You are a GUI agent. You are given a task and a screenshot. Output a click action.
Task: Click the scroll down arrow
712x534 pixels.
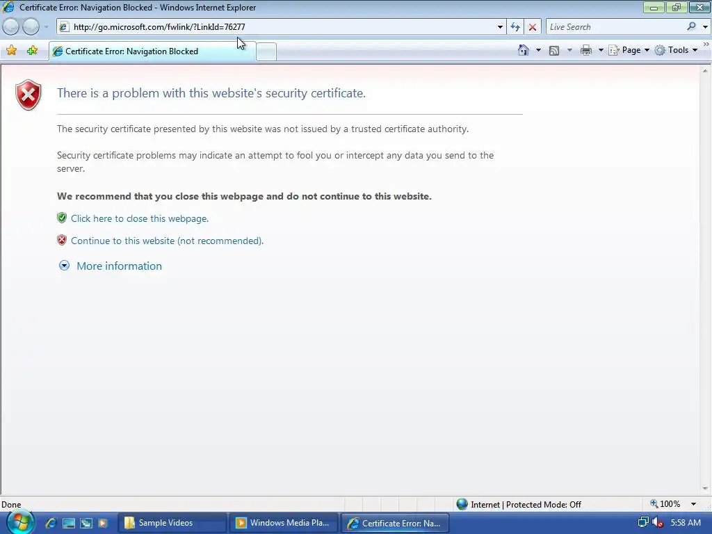pyautogui.click(x=705, y=489)
